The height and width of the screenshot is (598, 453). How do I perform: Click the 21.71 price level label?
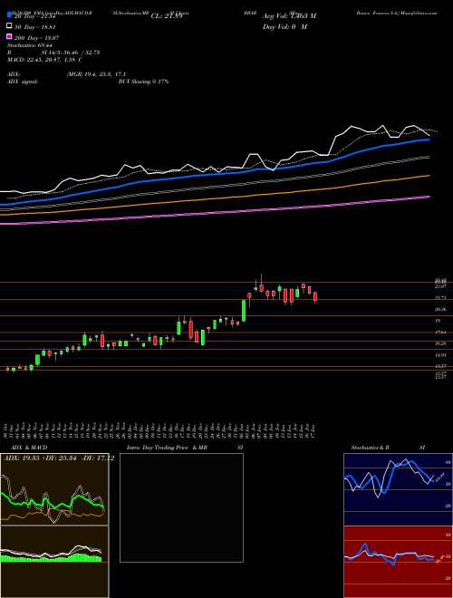(440, 297)
